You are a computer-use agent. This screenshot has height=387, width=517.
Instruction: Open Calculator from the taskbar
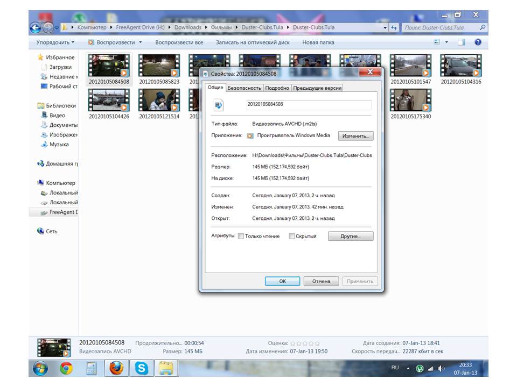(91, 368)
